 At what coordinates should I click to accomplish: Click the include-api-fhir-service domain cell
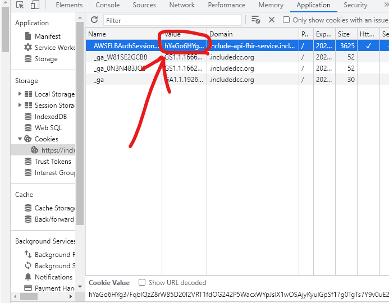(253, 45)
